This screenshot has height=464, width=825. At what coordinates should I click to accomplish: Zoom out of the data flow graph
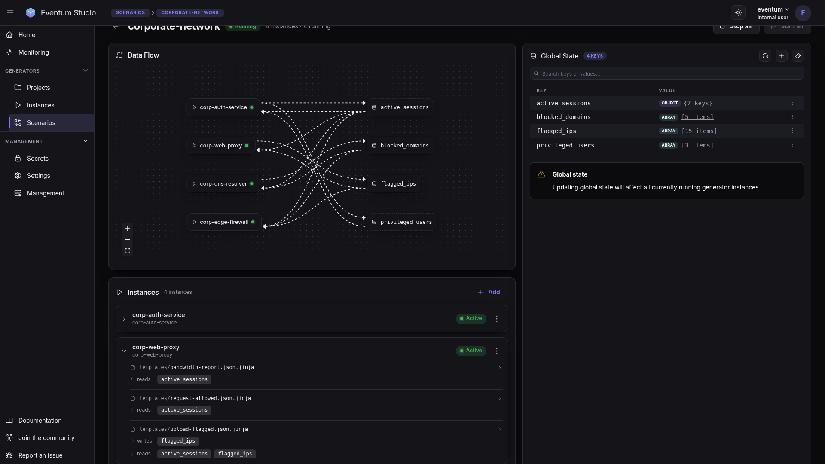pyautogui.click(x=128, y=240)
